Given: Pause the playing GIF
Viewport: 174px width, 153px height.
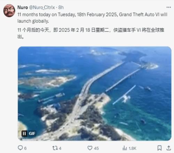Looking at the screenshot, I should (24, 134).
